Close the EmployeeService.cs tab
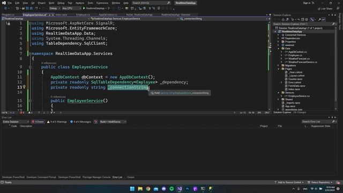 pyautogui.click(x=53, y=15)
